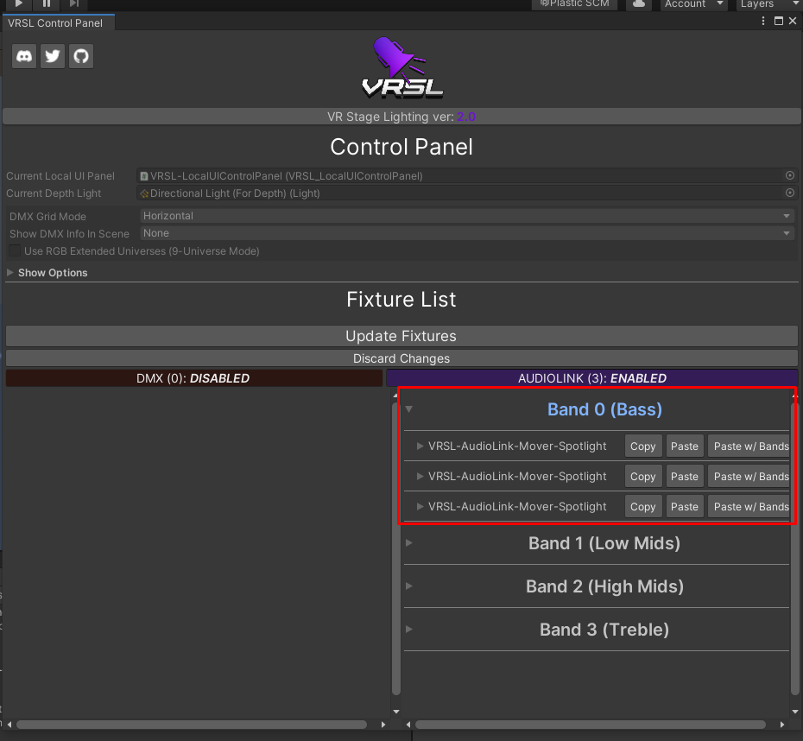Expand the Band 3 (Treble) group
Viewport: 803px width, 741px height.
pos(409,629)
